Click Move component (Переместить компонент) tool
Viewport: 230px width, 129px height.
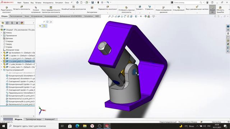click(x=107, y=8)
